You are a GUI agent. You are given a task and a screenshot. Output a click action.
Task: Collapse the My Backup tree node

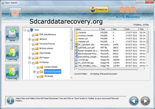(29, 62)
